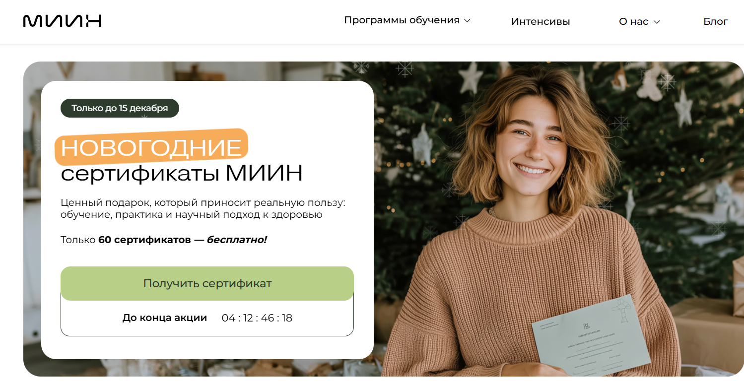Viewport: 744px width, 383px height.
Task: Open the Блог link
Action: pos(716,21)
